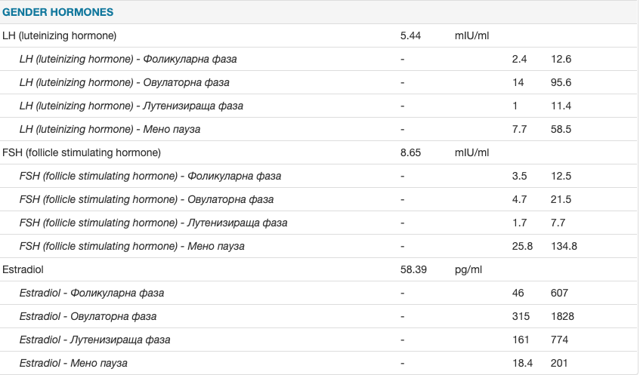
Task: Select Estradiol Мено пауза row label
Action: click(73, 363)
